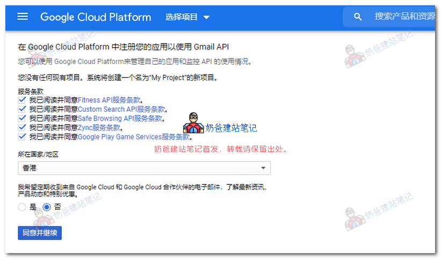Click the search magnifier icon

(x=357, y=17)
